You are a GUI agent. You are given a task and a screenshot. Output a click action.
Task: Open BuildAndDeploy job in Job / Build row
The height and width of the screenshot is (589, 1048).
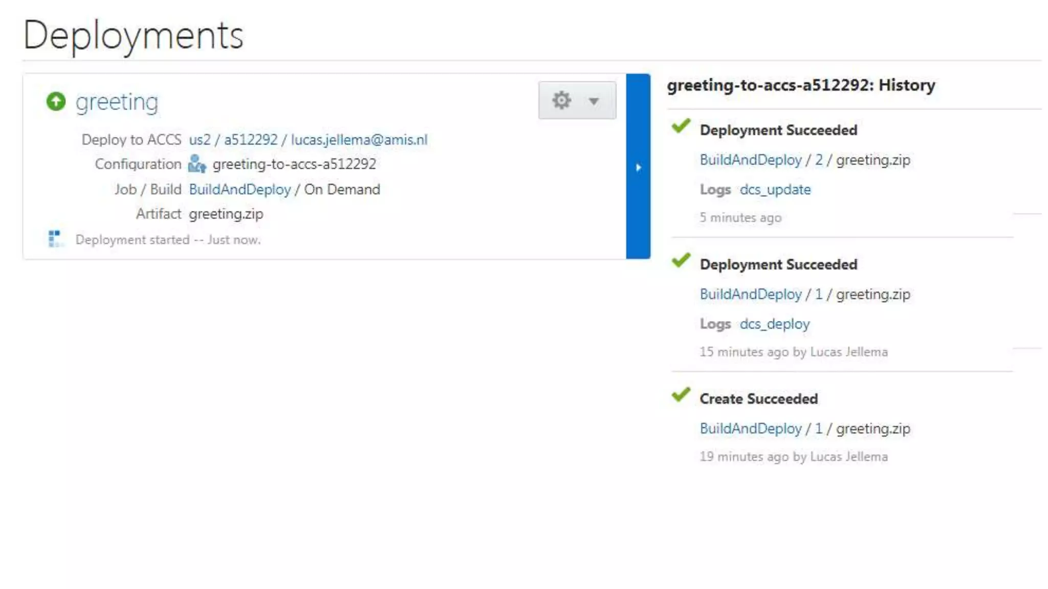[x=239, y=189]
